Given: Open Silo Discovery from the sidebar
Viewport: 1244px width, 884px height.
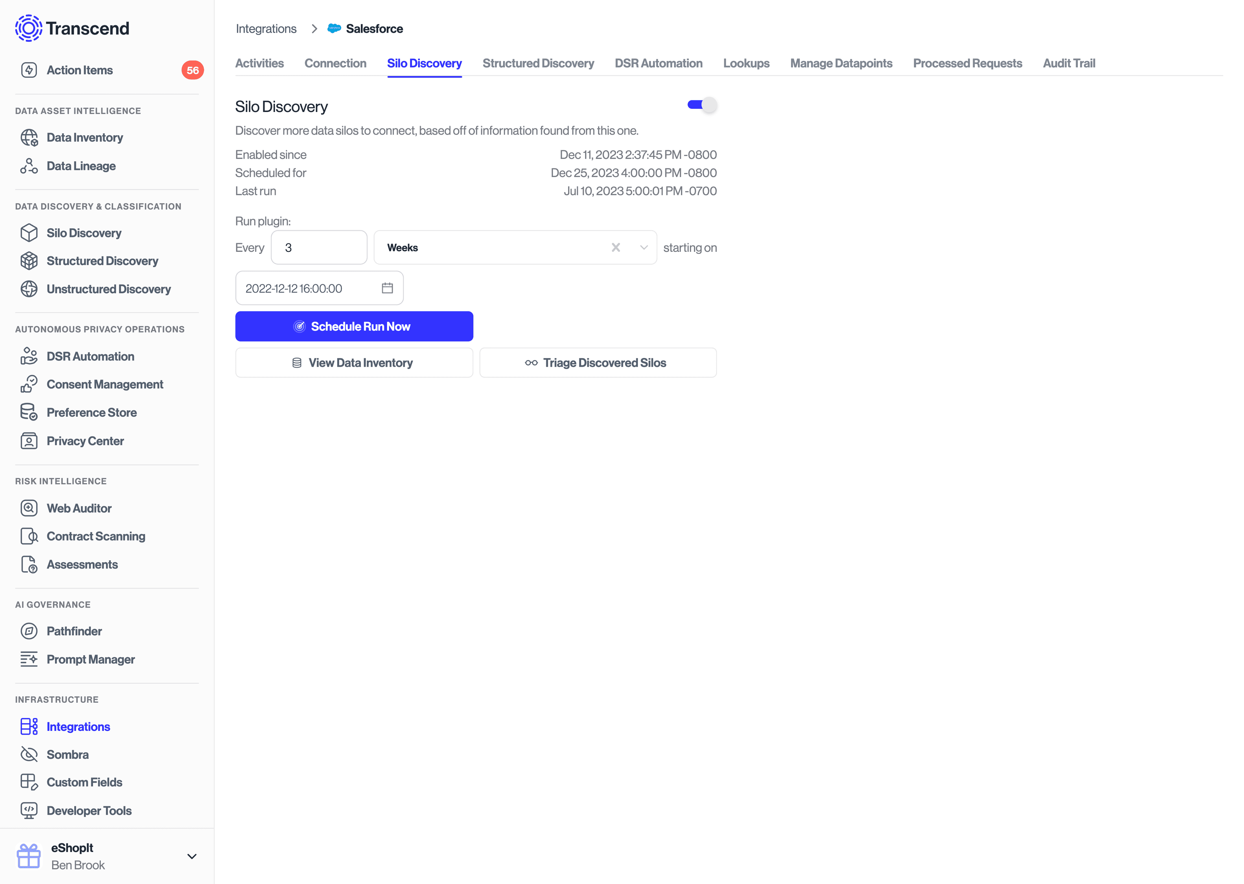Looking at the screenshot, I should pos(83,233).
